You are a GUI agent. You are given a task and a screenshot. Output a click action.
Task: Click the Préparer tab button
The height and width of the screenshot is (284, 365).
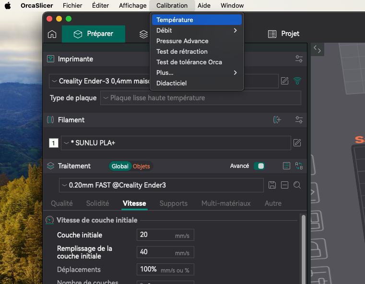point(94,34)
